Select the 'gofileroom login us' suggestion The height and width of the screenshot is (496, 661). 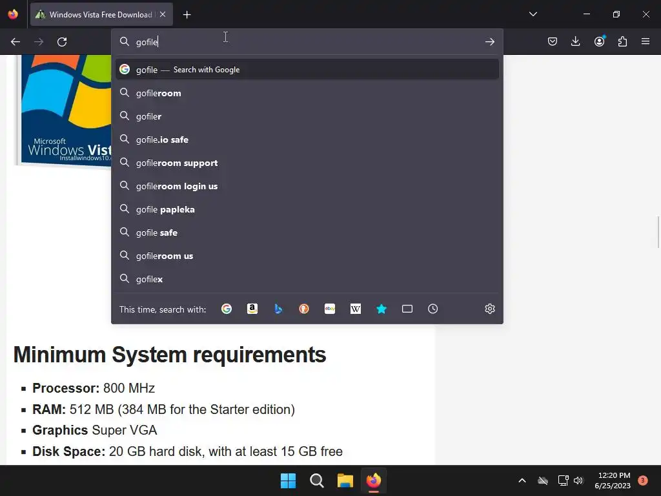[x=307, y=186]
